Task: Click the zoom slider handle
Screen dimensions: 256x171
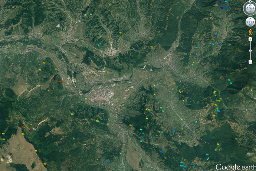Action: pyautogui.click(x=250, y=51)
